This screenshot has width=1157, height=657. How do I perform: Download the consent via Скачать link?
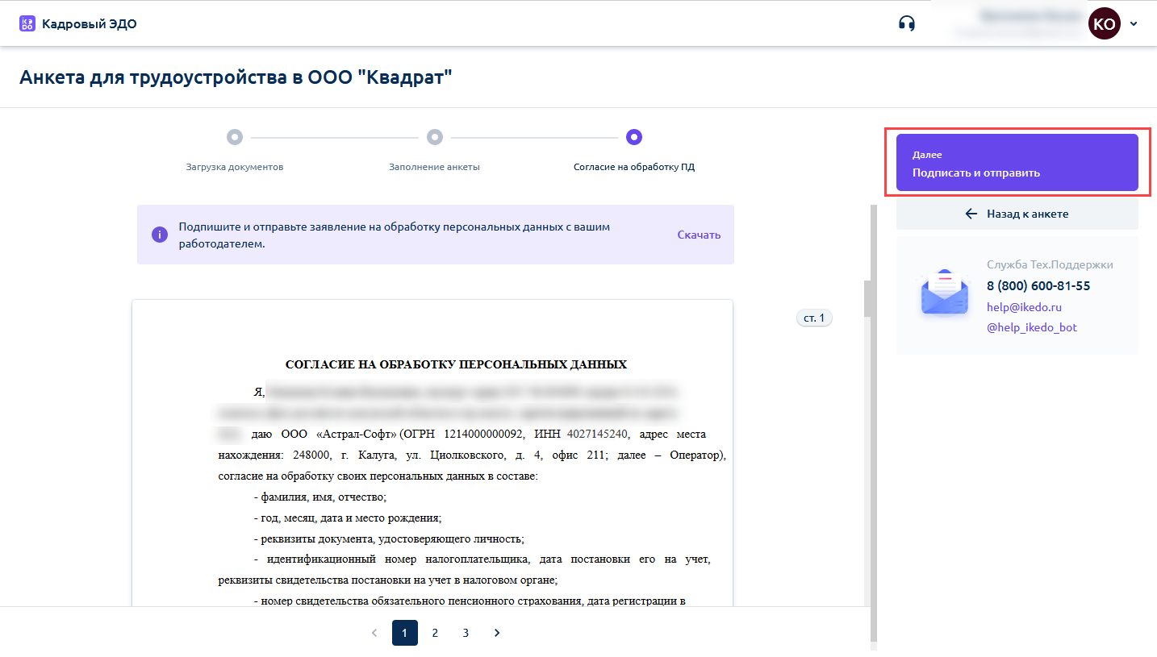[x=699, y=235]
